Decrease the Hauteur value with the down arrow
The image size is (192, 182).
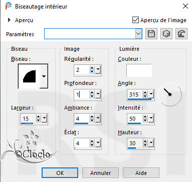click(145, 145)
